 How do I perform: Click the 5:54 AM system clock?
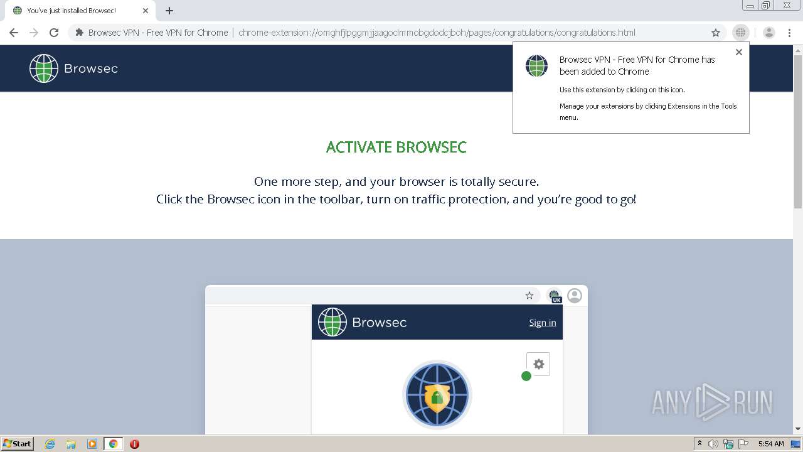[771, 444]
